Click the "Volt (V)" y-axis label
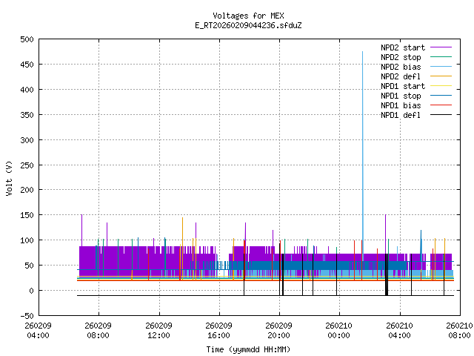This screenshot has height=356, width=474. pyautogui.click(x=9, y=179)
